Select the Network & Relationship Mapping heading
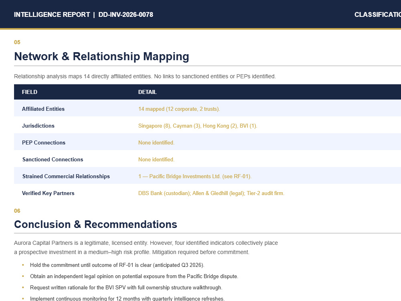The height and width of the screenshot is (301, 401). pos(101,56)
